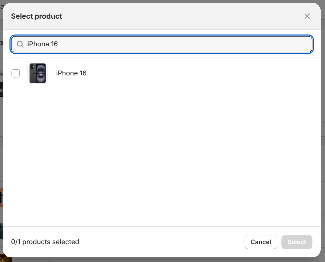This screenshot has width=325, height=262.
Task: Click the magnifying glass search icon
Action: [20, 44]
